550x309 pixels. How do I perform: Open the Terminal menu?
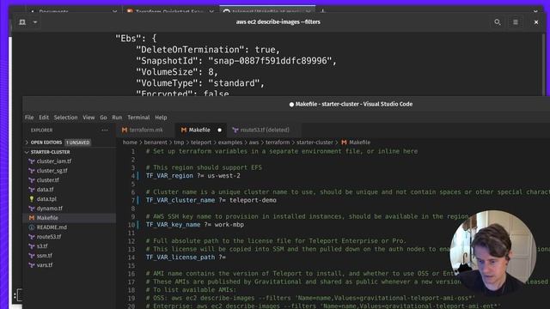point(138,118)
